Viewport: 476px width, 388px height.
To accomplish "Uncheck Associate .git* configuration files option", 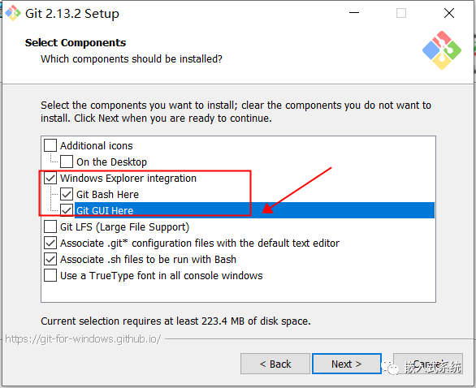I will click(x=50, y=243).
